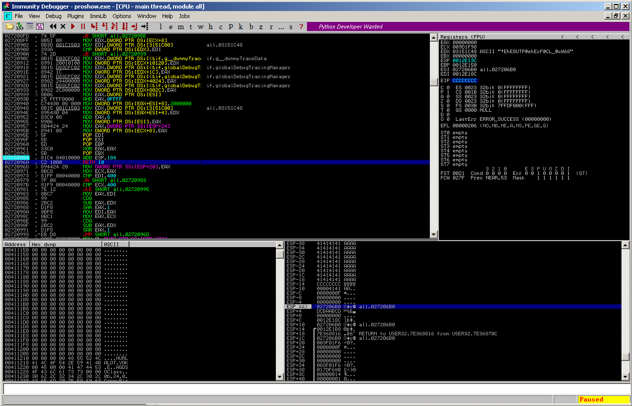Select the RETN 10 instruction row

pyautogui.click(x=216, y=162)
